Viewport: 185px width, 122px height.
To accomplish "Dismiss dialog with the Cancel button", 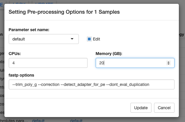I will [x=164, y=108].
